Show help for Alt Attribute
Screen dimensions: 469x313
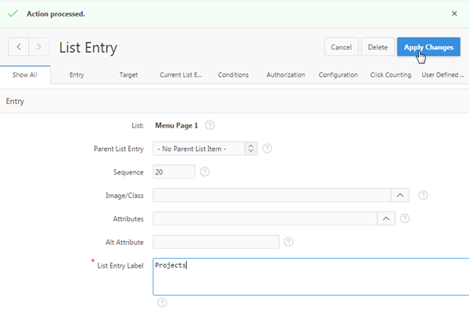pyautogui.click(x=288, y=242)
